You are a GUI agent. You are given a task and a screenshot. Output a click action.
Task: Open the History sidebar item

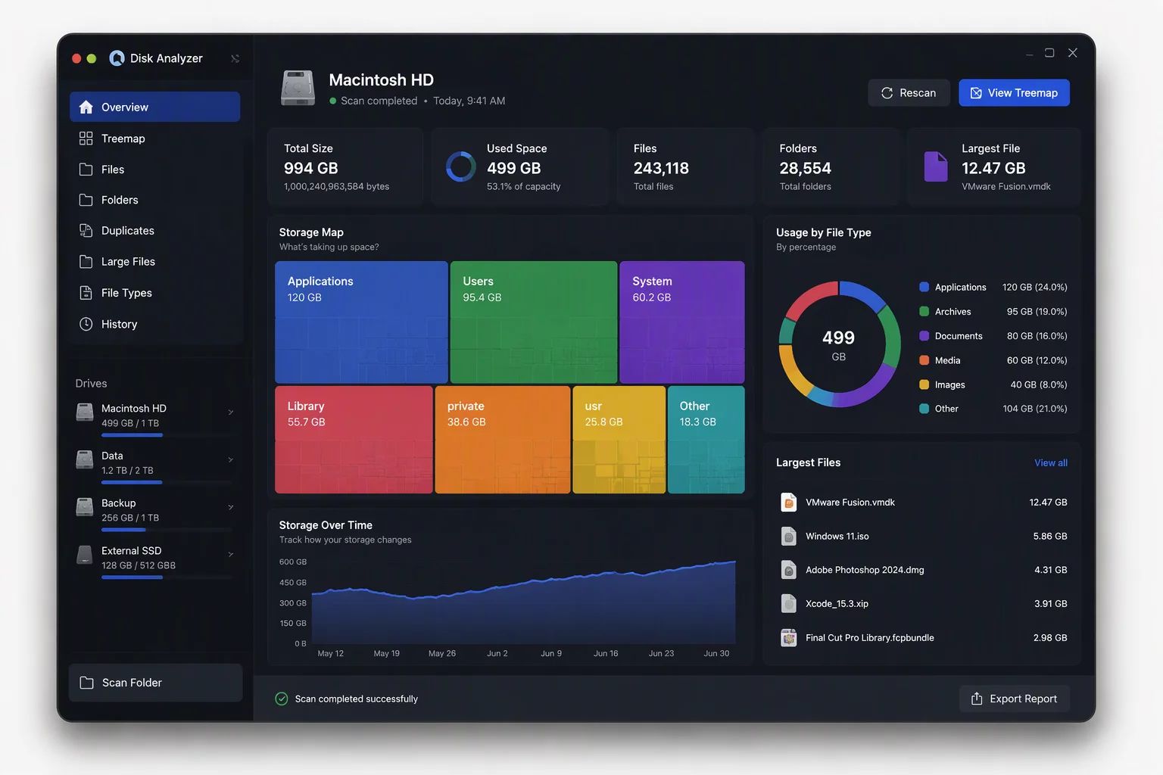pos(155,324)
